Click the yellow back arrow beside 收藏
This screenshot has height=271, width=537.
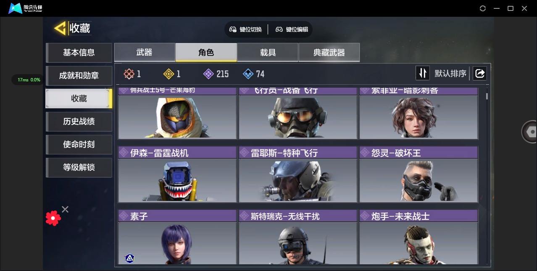pos(60,28)
